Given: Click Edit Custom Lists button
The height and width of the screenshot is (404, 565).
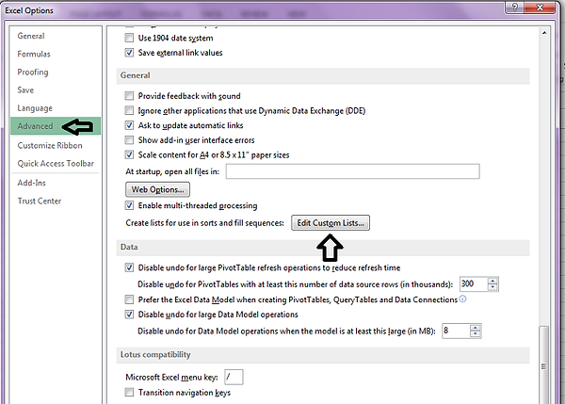Looking at the screenshot, I should pos(331,223).
